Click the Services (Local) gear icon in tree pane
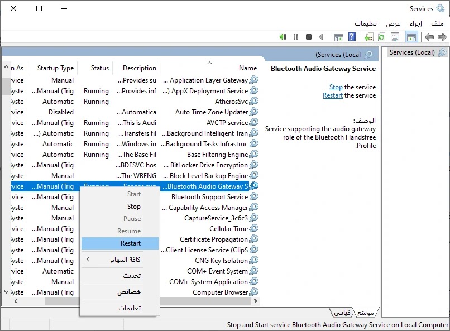The width and height of the screenshot is (450, 331). [443, 52]
